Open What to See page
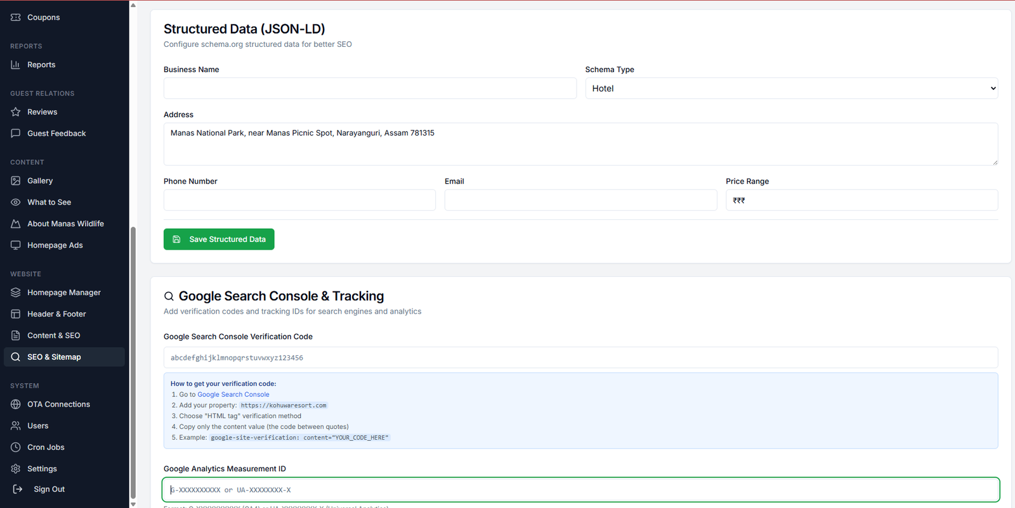1015x508 pixels. click(64, 203)
